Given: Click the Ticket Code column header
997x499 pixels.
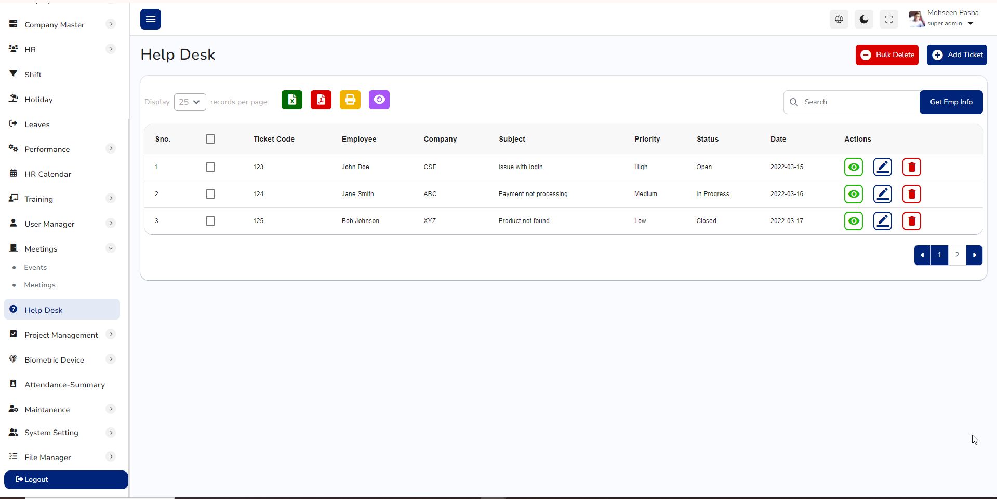Looking at the screenshot, I should 274,139.
